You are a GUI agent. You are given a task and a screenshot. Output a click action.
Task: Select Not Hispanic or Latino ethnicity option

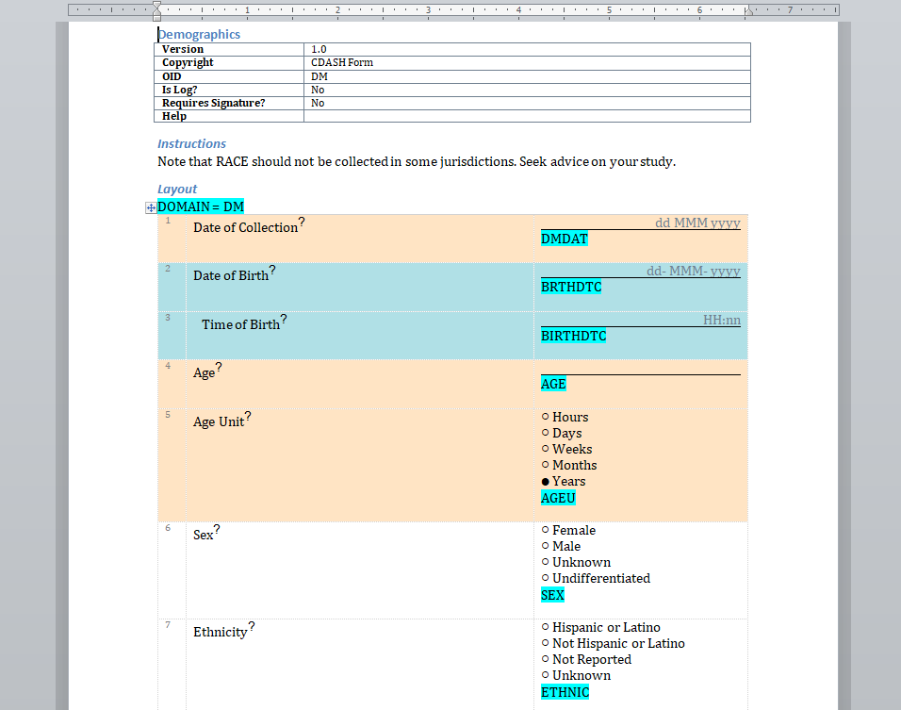point(546,643)
